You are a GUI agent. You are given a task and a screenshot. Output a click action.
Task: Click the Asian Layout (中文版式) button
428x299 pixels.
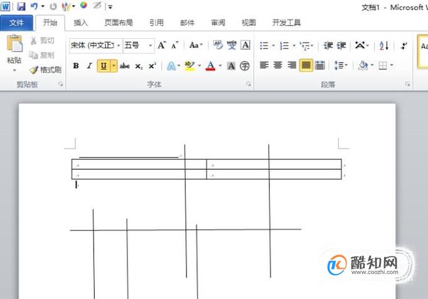tap(362, 46)
